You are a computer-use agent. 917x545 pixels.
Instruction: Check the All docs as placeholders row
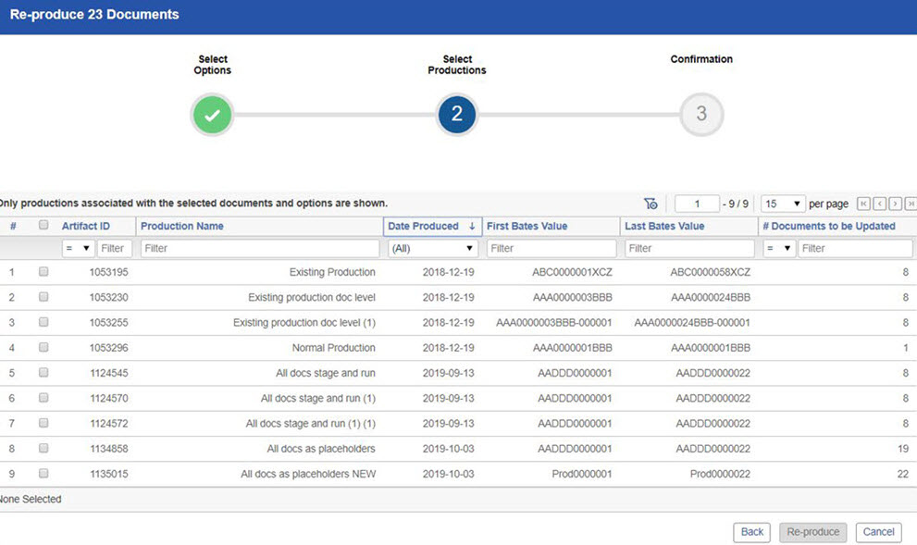click(x=43, y=447)
